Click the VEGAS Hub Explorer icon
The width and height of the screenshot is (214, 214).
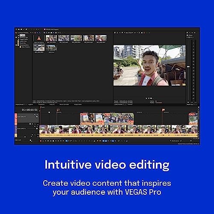[45, 30]
